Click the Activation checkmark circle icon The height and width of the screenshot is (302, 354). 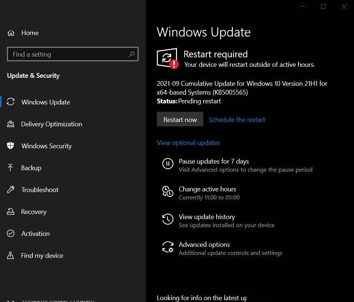coord(11,233)
